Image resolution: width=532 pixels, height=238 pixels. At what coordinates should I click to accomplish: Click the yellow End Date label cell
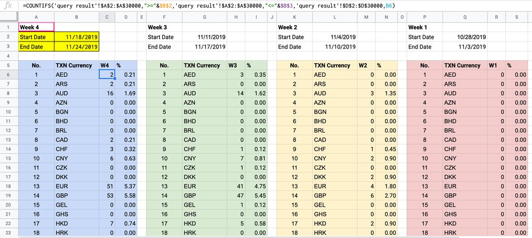coord(36,47)
